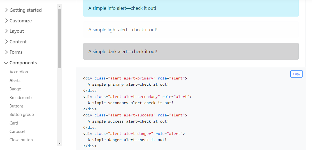
Task: Click the sidebar scrollbar thumb
Action: click(59, 39)
